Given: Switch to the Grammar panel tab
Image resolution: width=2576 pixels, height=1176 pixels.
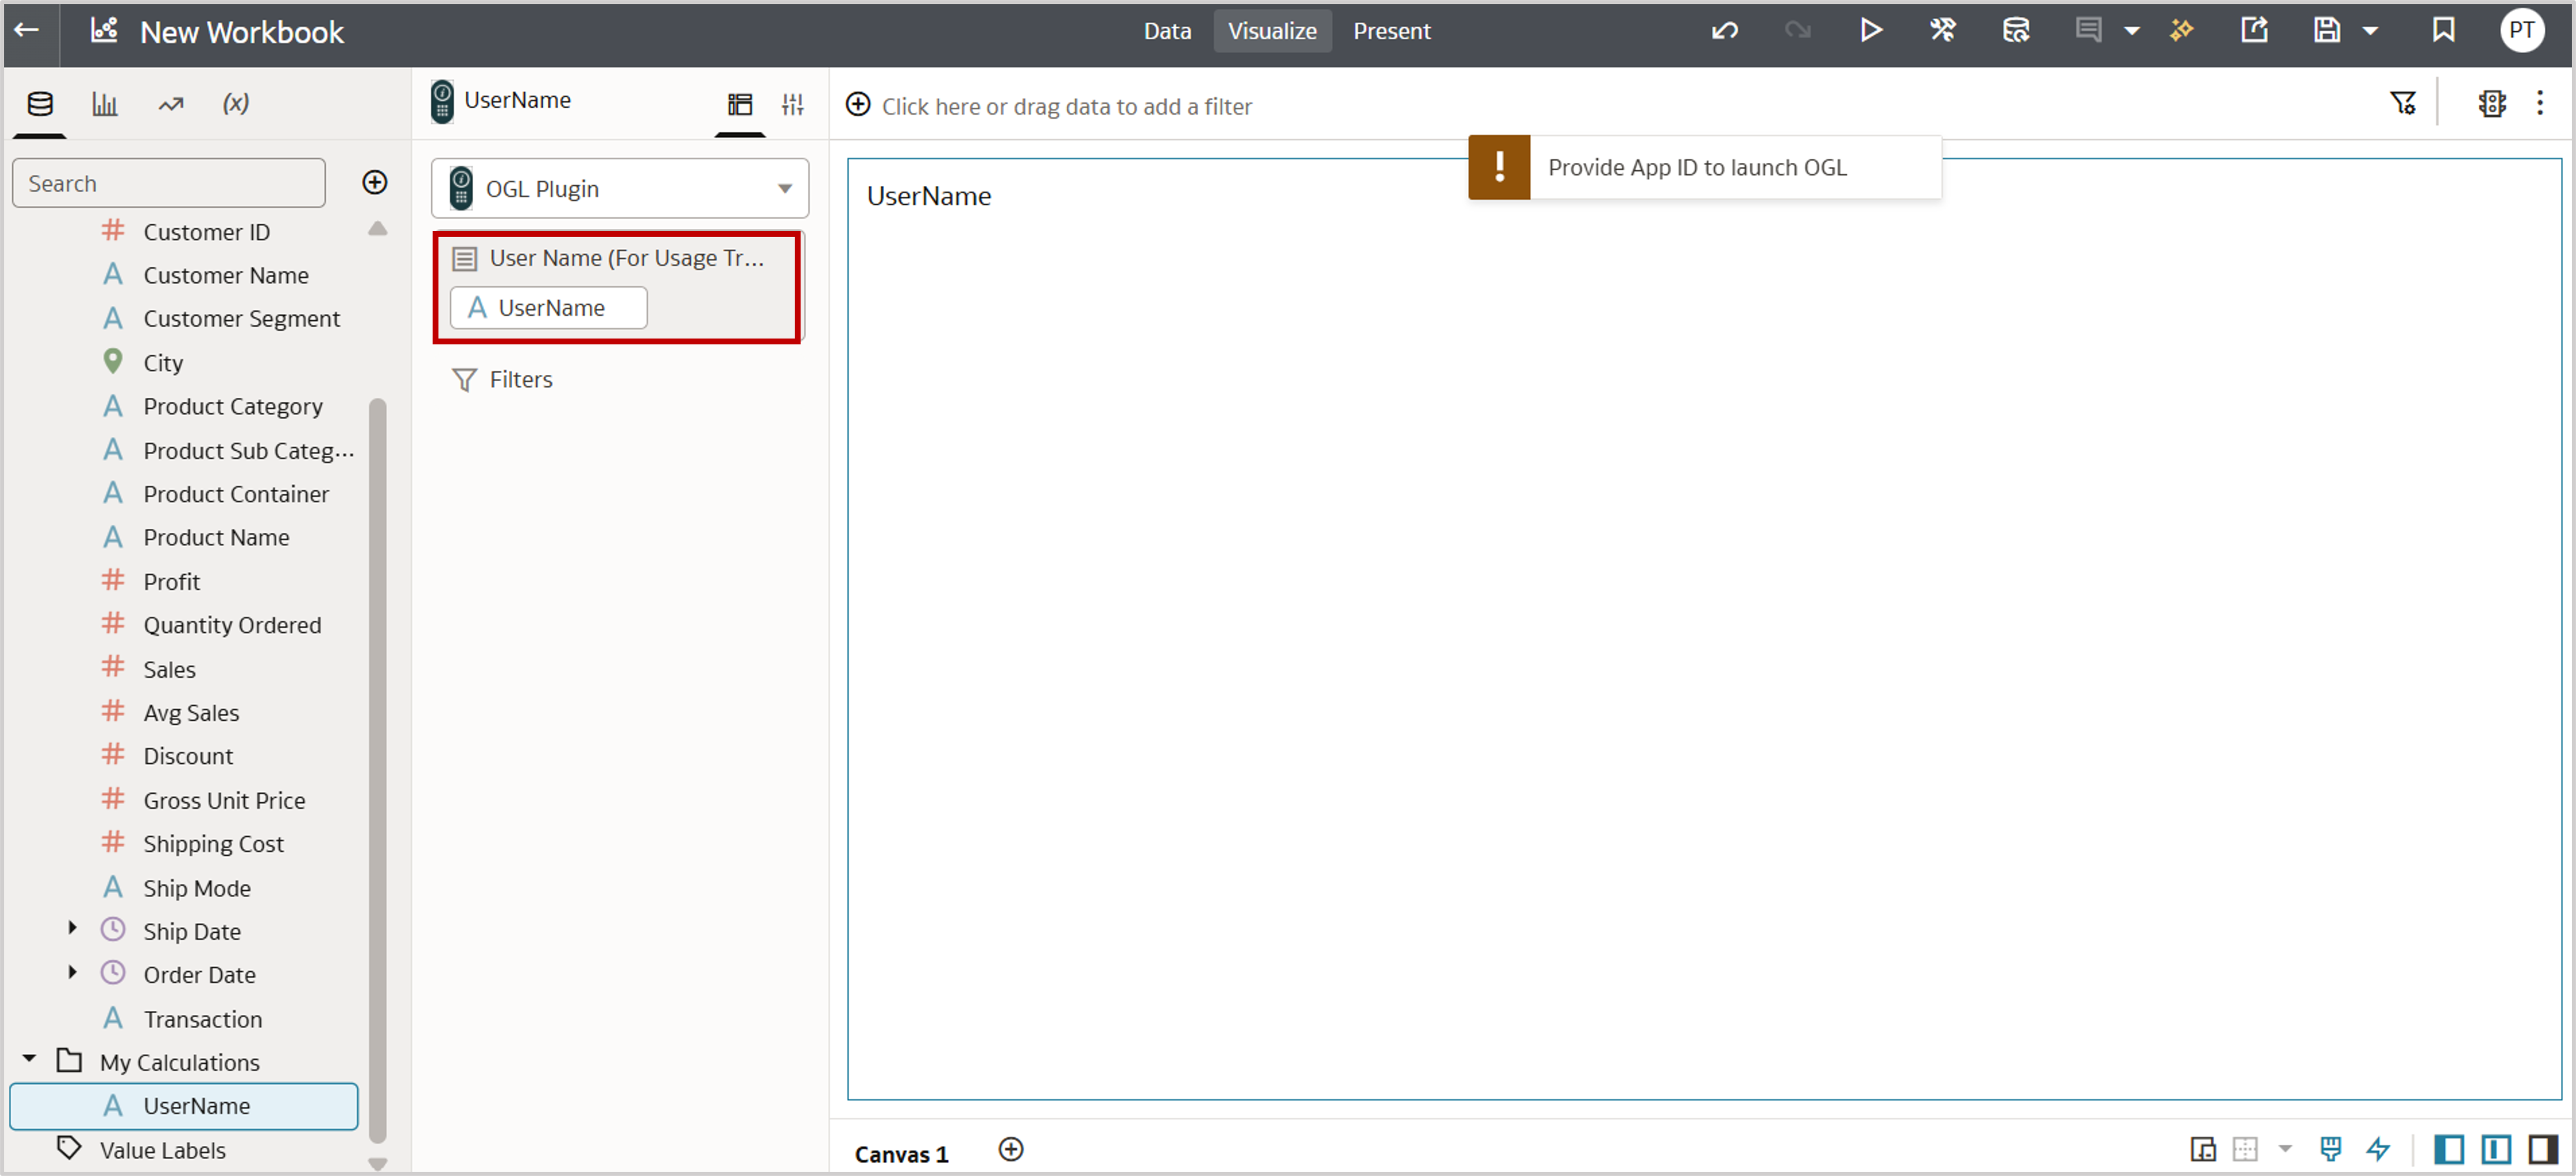Looking at the screenshot, I should tap(740, 103).
